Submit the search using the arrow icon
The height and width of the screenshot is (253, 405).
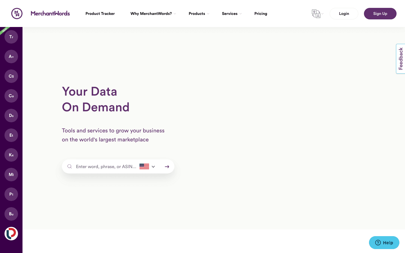[167, 166]
